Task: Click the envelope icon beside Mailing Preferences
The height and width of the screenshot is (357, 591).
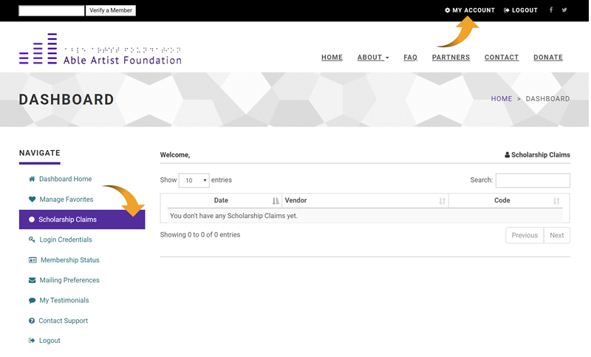Action: tap(32, 280)
